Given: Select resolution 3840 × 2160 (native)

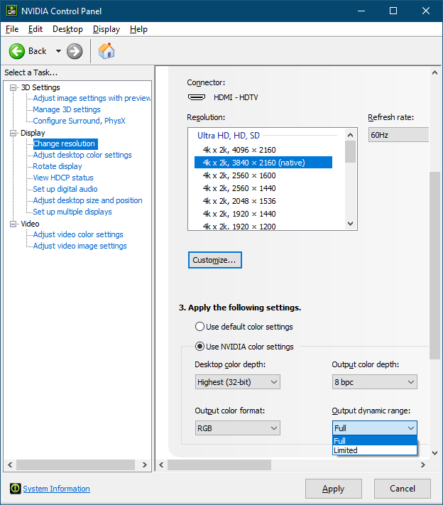Looking at the screenshot, I should pos(263,163).
